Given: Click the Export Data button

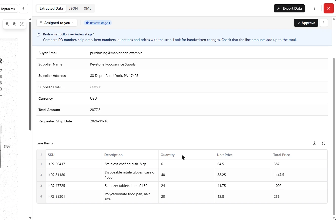Looking at the screenshot, I should coord(289,8).
